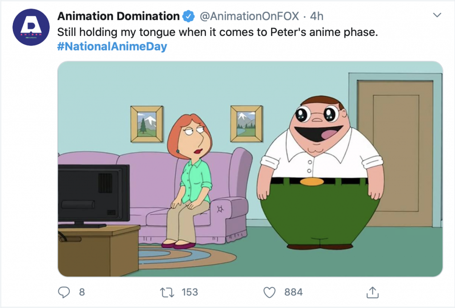Expand the tweet options chevron
Screen dimensions: 455x308
point(437,16)
